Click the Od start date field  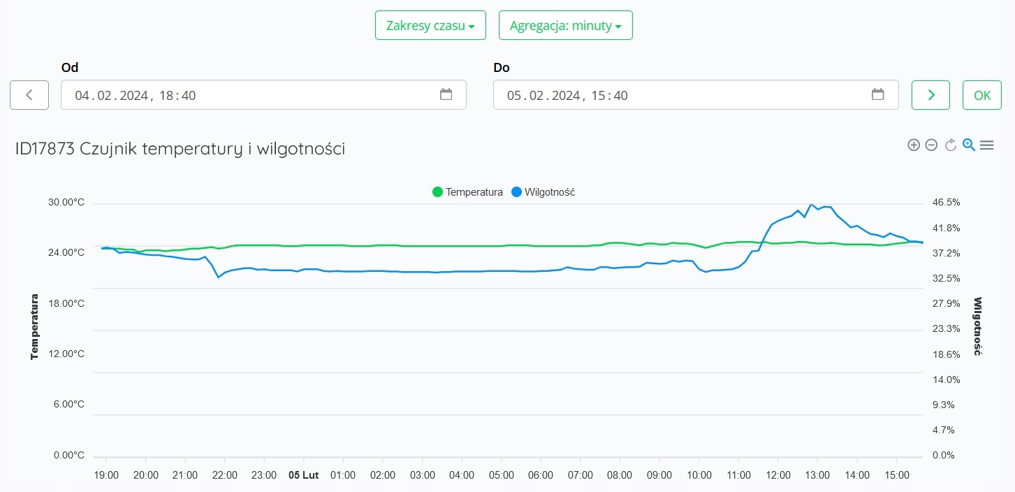(251, 95)
